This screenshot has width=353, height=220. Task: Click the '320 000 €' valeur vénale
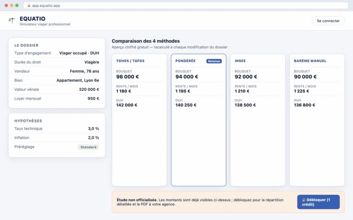point(89,89)
